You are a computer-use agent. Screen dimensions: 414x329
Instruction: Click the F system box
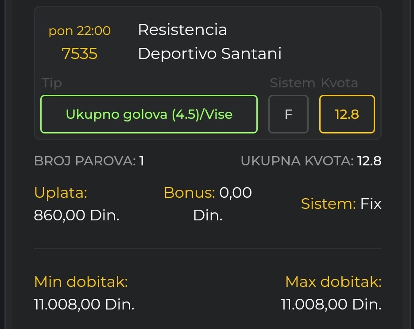tap(288, 114)
